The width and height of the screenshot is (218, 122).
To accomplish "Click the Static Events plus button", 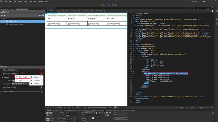I will [x=42, y=91].
